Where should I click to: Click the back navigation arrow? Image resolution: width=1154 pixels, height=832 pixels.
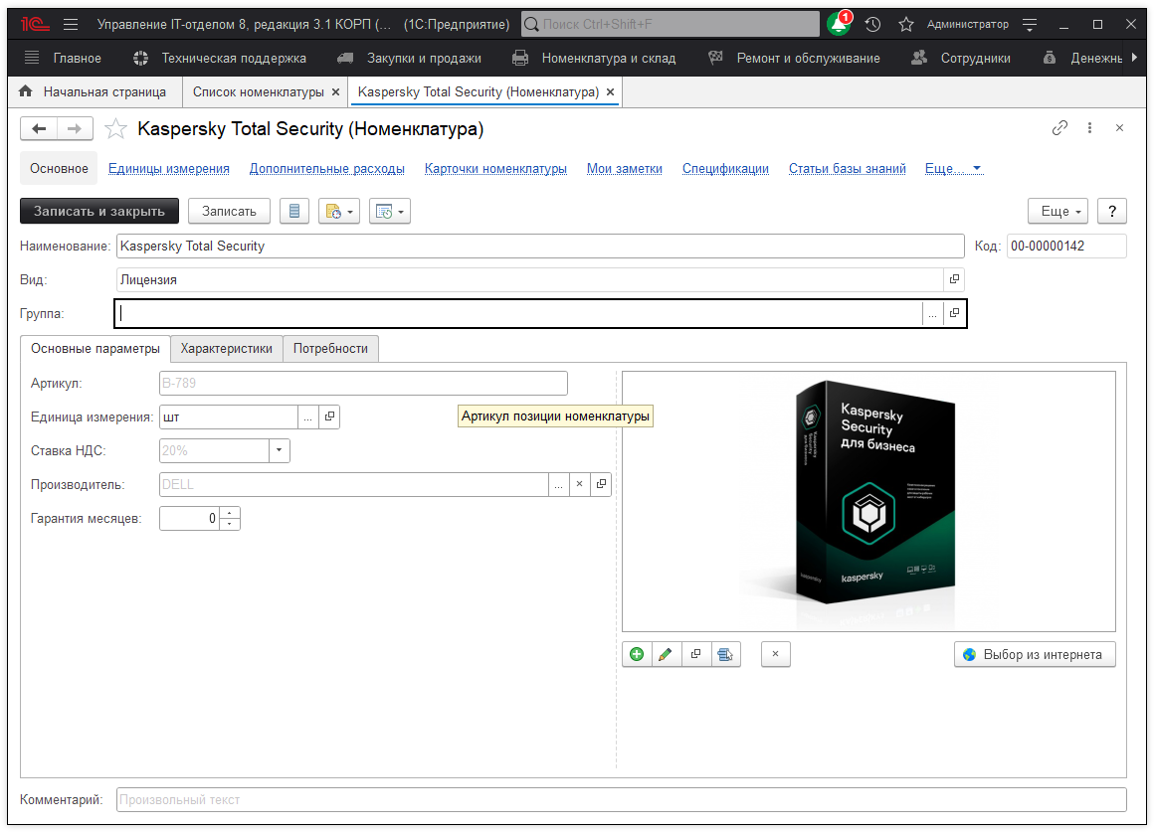pos(40,128)
